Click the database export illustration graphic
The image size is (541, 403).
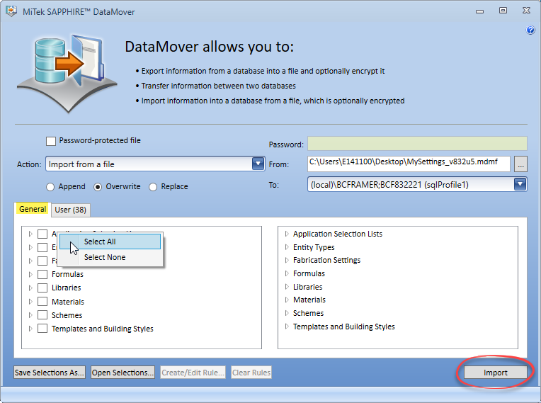[67, 74]
